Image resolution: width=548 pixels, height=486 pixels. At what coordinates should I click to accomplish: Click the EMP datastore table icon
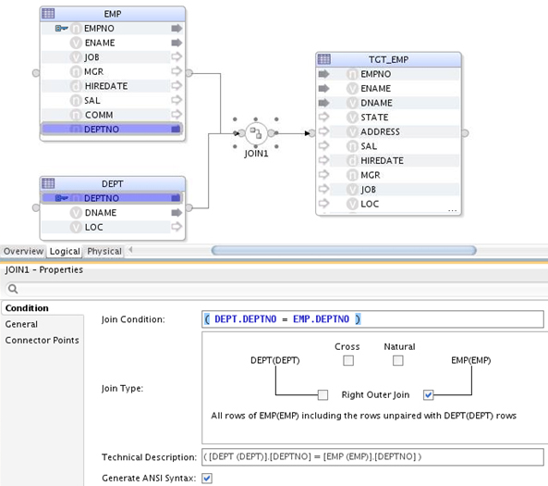point(48,14)
